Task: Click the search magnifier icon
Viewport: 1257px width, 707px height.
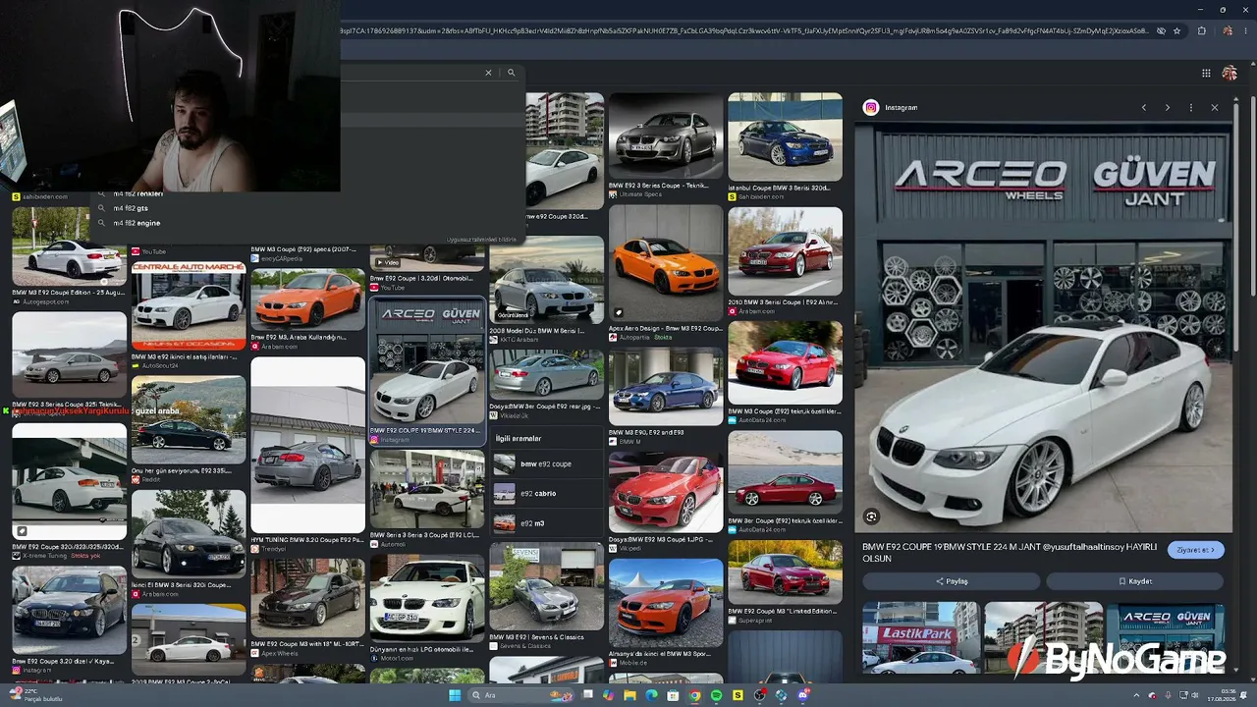Action: click(x=511, y=73)
